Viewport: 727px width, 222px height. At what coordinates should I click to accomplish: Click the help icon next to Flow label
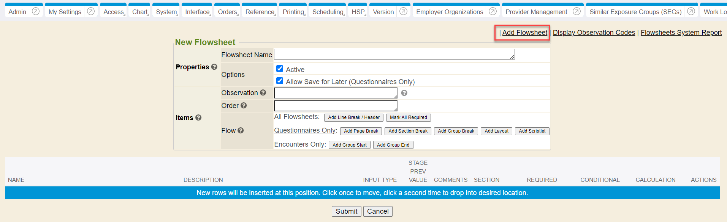click(x=241, y=130)
